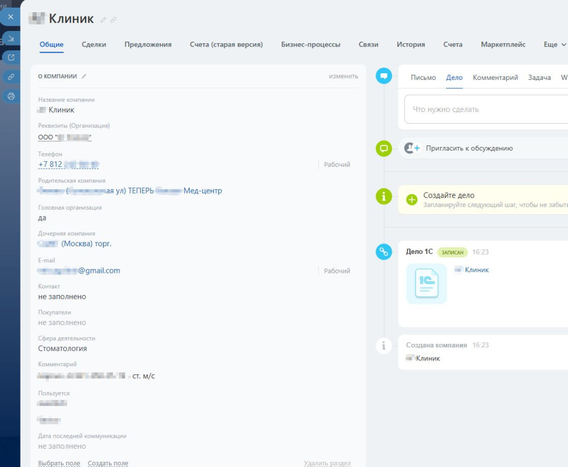
Task: Click grey info icon near 'Создана компания'
Action: pyautogui.click(x=384, y=346)
